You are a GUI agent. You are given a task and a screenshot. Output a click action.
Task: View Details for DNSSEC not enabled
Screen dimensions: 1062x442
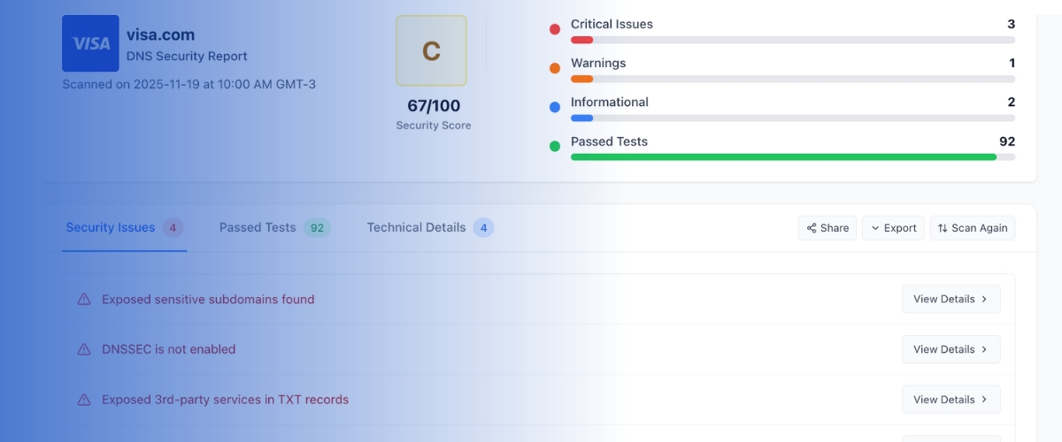tap(951, 349)
